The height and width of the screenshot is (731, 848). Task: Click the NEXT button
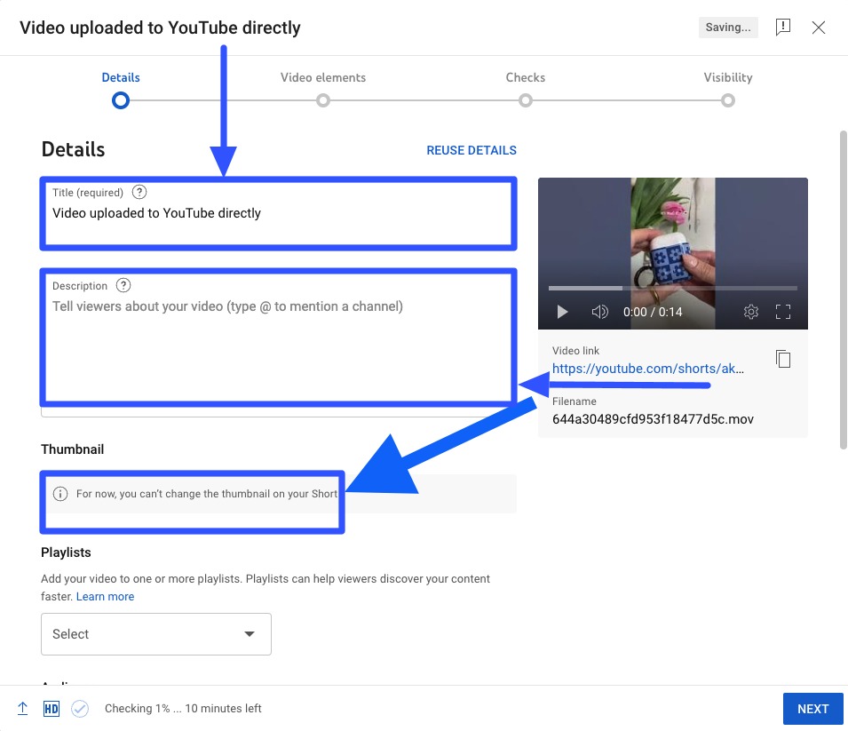click(x=812, y=708)
